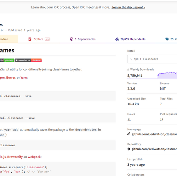Click the Explore file icon

coord(30,39)
